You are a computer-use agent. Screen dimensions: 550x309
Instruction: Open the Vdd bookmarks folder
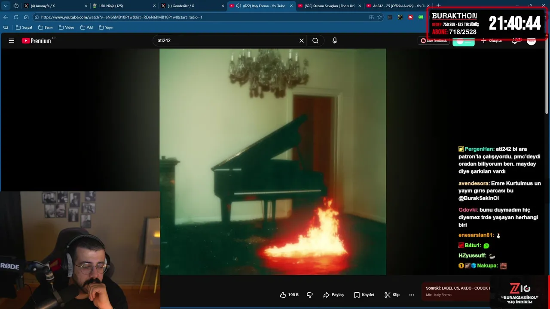[86, 27]
